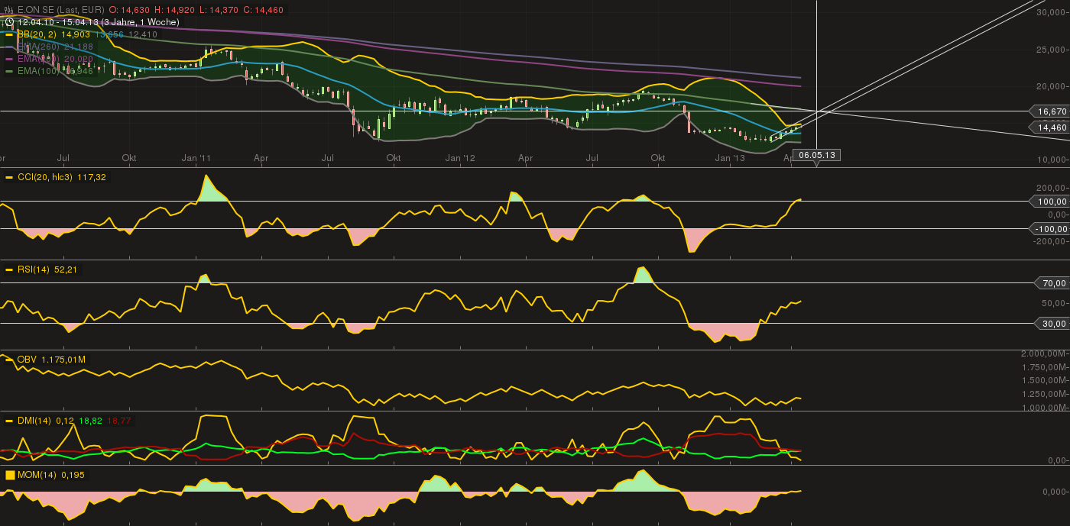Click the 14,460 last price tag

click(1051, 127)
